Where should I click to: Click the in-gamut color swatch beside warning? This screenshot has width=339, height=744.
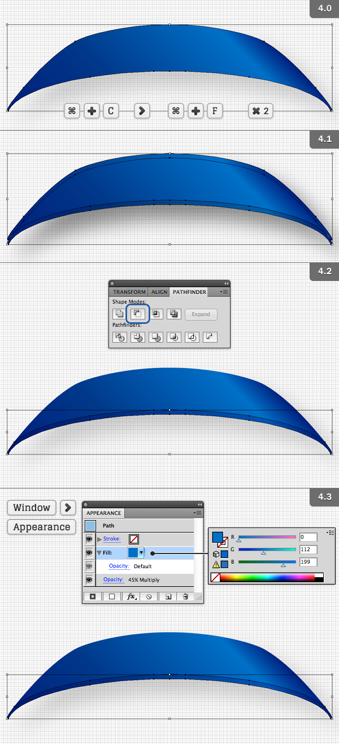coord(224,564)
